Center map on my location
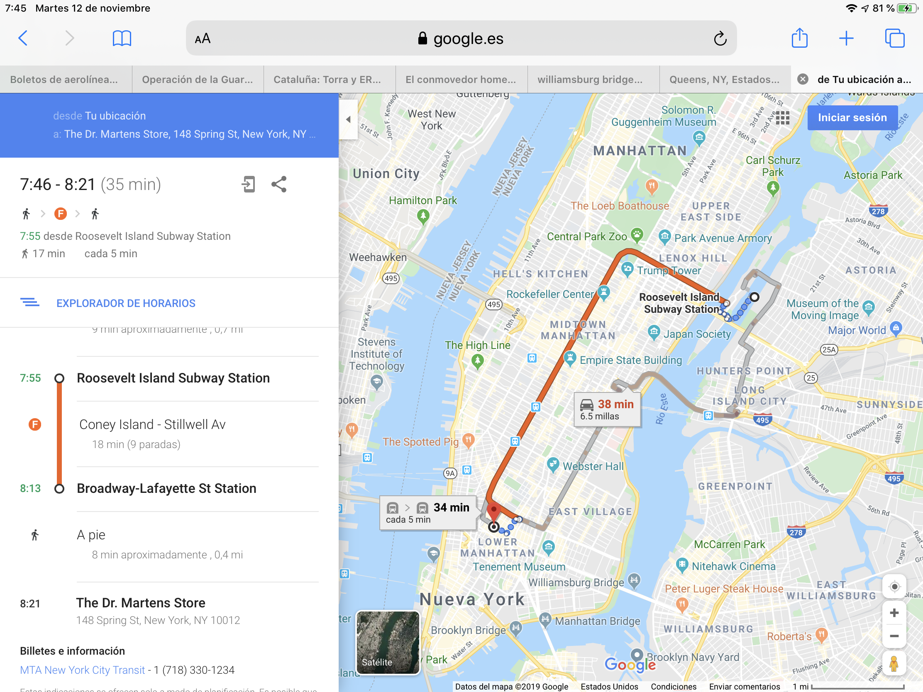This screenshot has width=923, height=692. click(x=894, y=587)
